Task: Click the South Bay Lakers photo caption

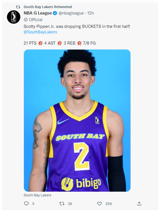Action: [38, 195]
